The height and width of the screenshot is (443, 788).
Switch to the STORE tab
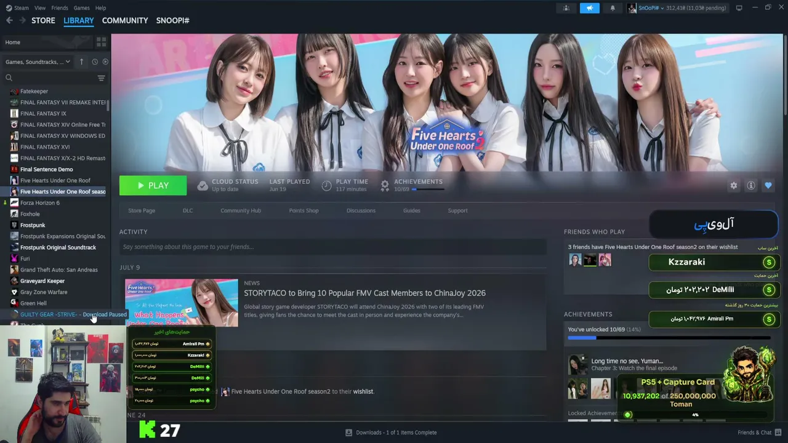[43, 20]
